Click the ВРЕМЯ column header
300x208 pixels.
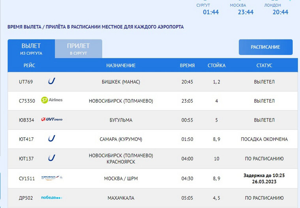[187, 66]
